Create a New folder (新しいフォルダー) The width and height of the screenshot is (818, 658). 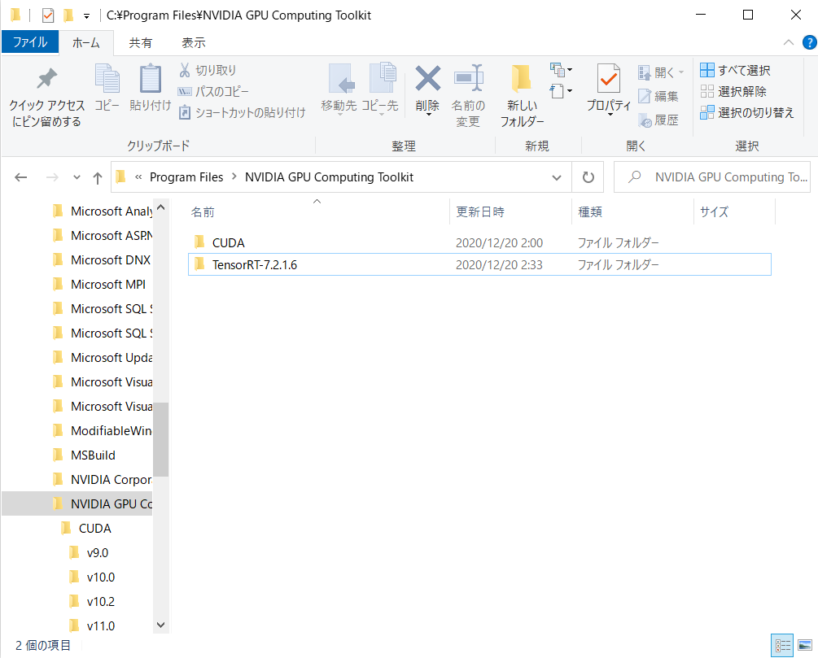click(x=522, y=97)
